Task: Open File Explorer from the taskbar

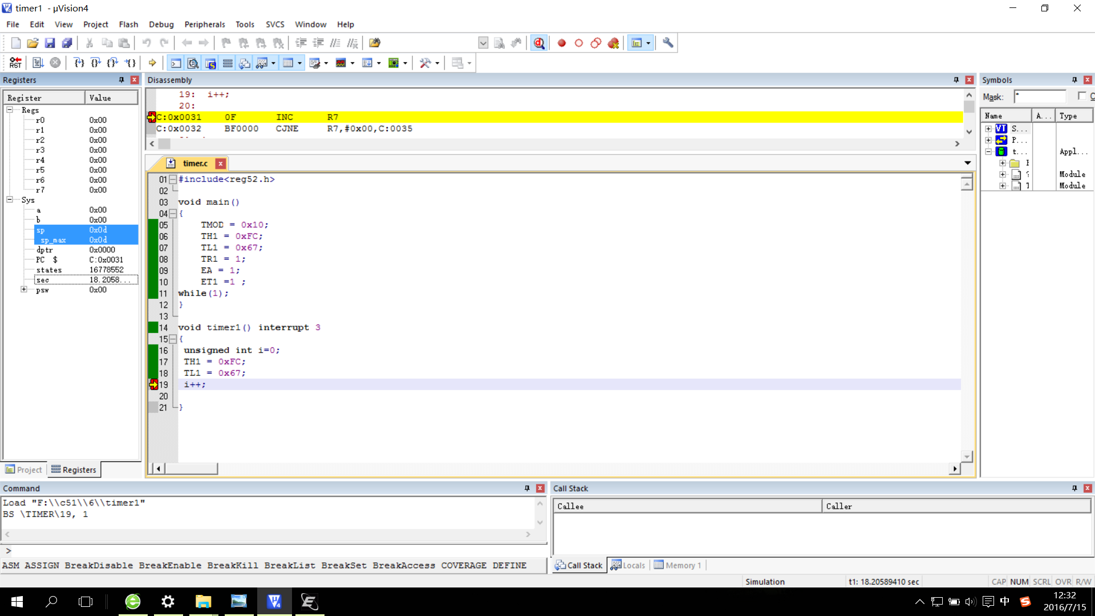Action: 203,601
